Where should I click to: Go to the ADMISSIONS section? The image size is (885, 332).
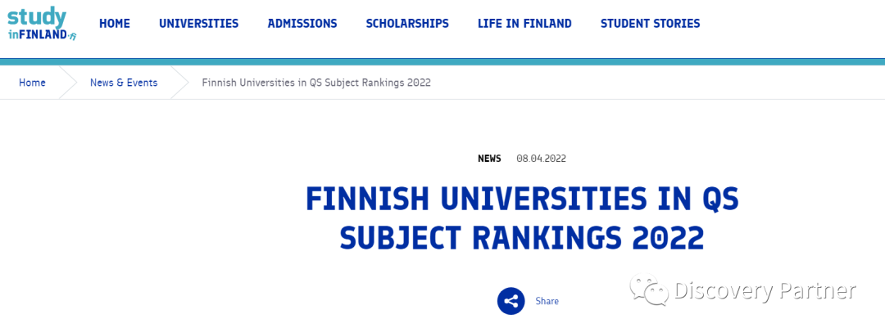pyautogui.click(x=302, y=24)
